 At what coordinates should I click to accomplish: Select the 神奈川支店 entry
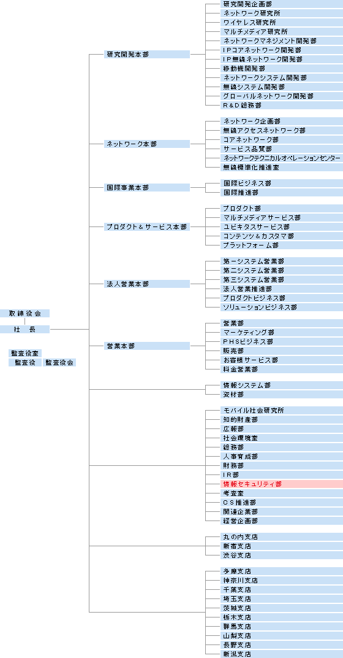point(281,581)
